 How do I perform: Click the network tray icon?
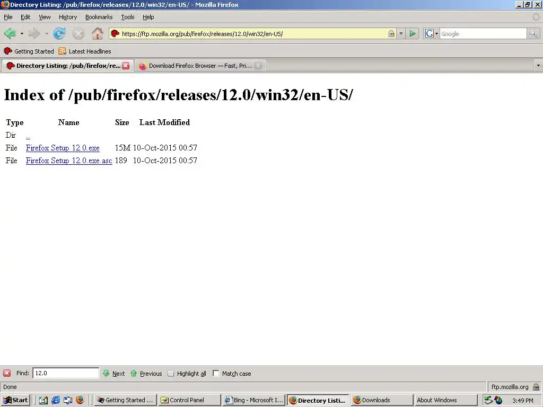[488, 400]
